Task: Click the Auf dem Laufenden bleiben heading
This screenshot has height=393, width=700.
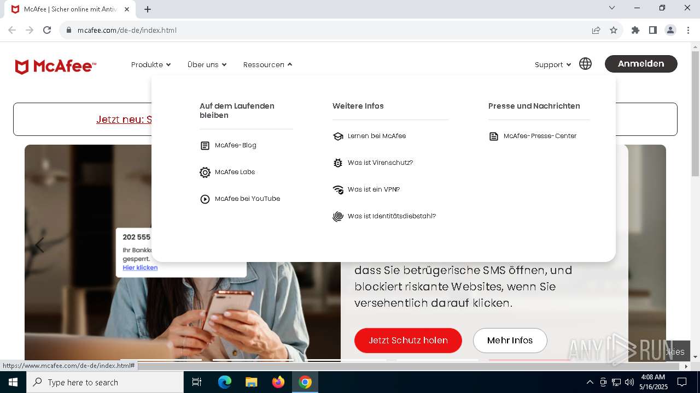Action: 237,111
